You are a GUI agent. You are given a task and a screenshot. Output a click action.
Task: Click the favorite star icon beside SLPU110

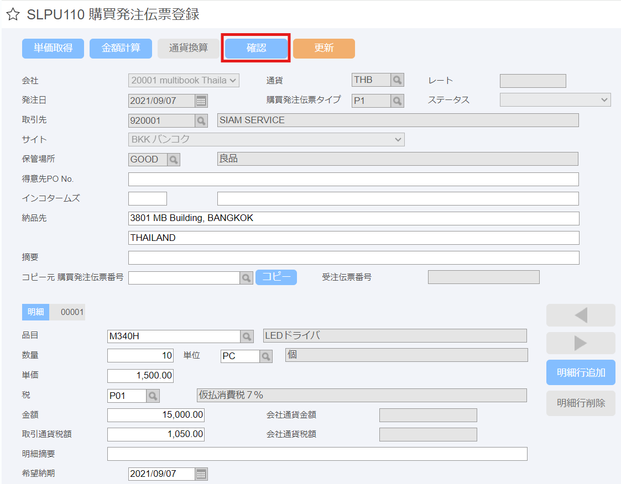point(13,14)
